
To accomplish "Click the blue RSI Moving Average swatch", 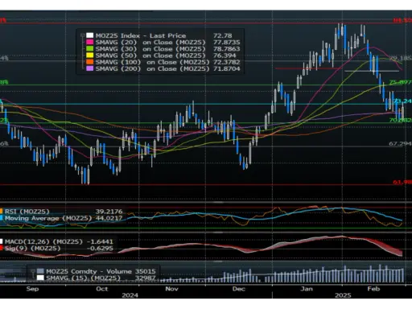I will 2,218.
